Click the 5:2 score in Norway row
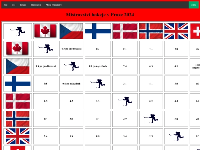Image resolution: width=200 pixels, height=150 pixels. (x=176, y=119)
